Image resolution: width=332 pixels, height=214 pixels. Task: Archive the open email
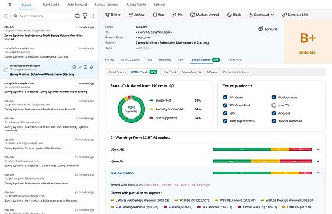pos(136,15)
